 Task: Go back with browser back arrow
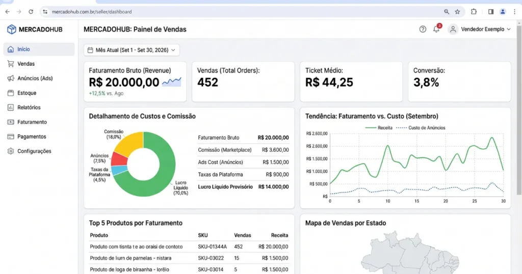pos(7,12)
